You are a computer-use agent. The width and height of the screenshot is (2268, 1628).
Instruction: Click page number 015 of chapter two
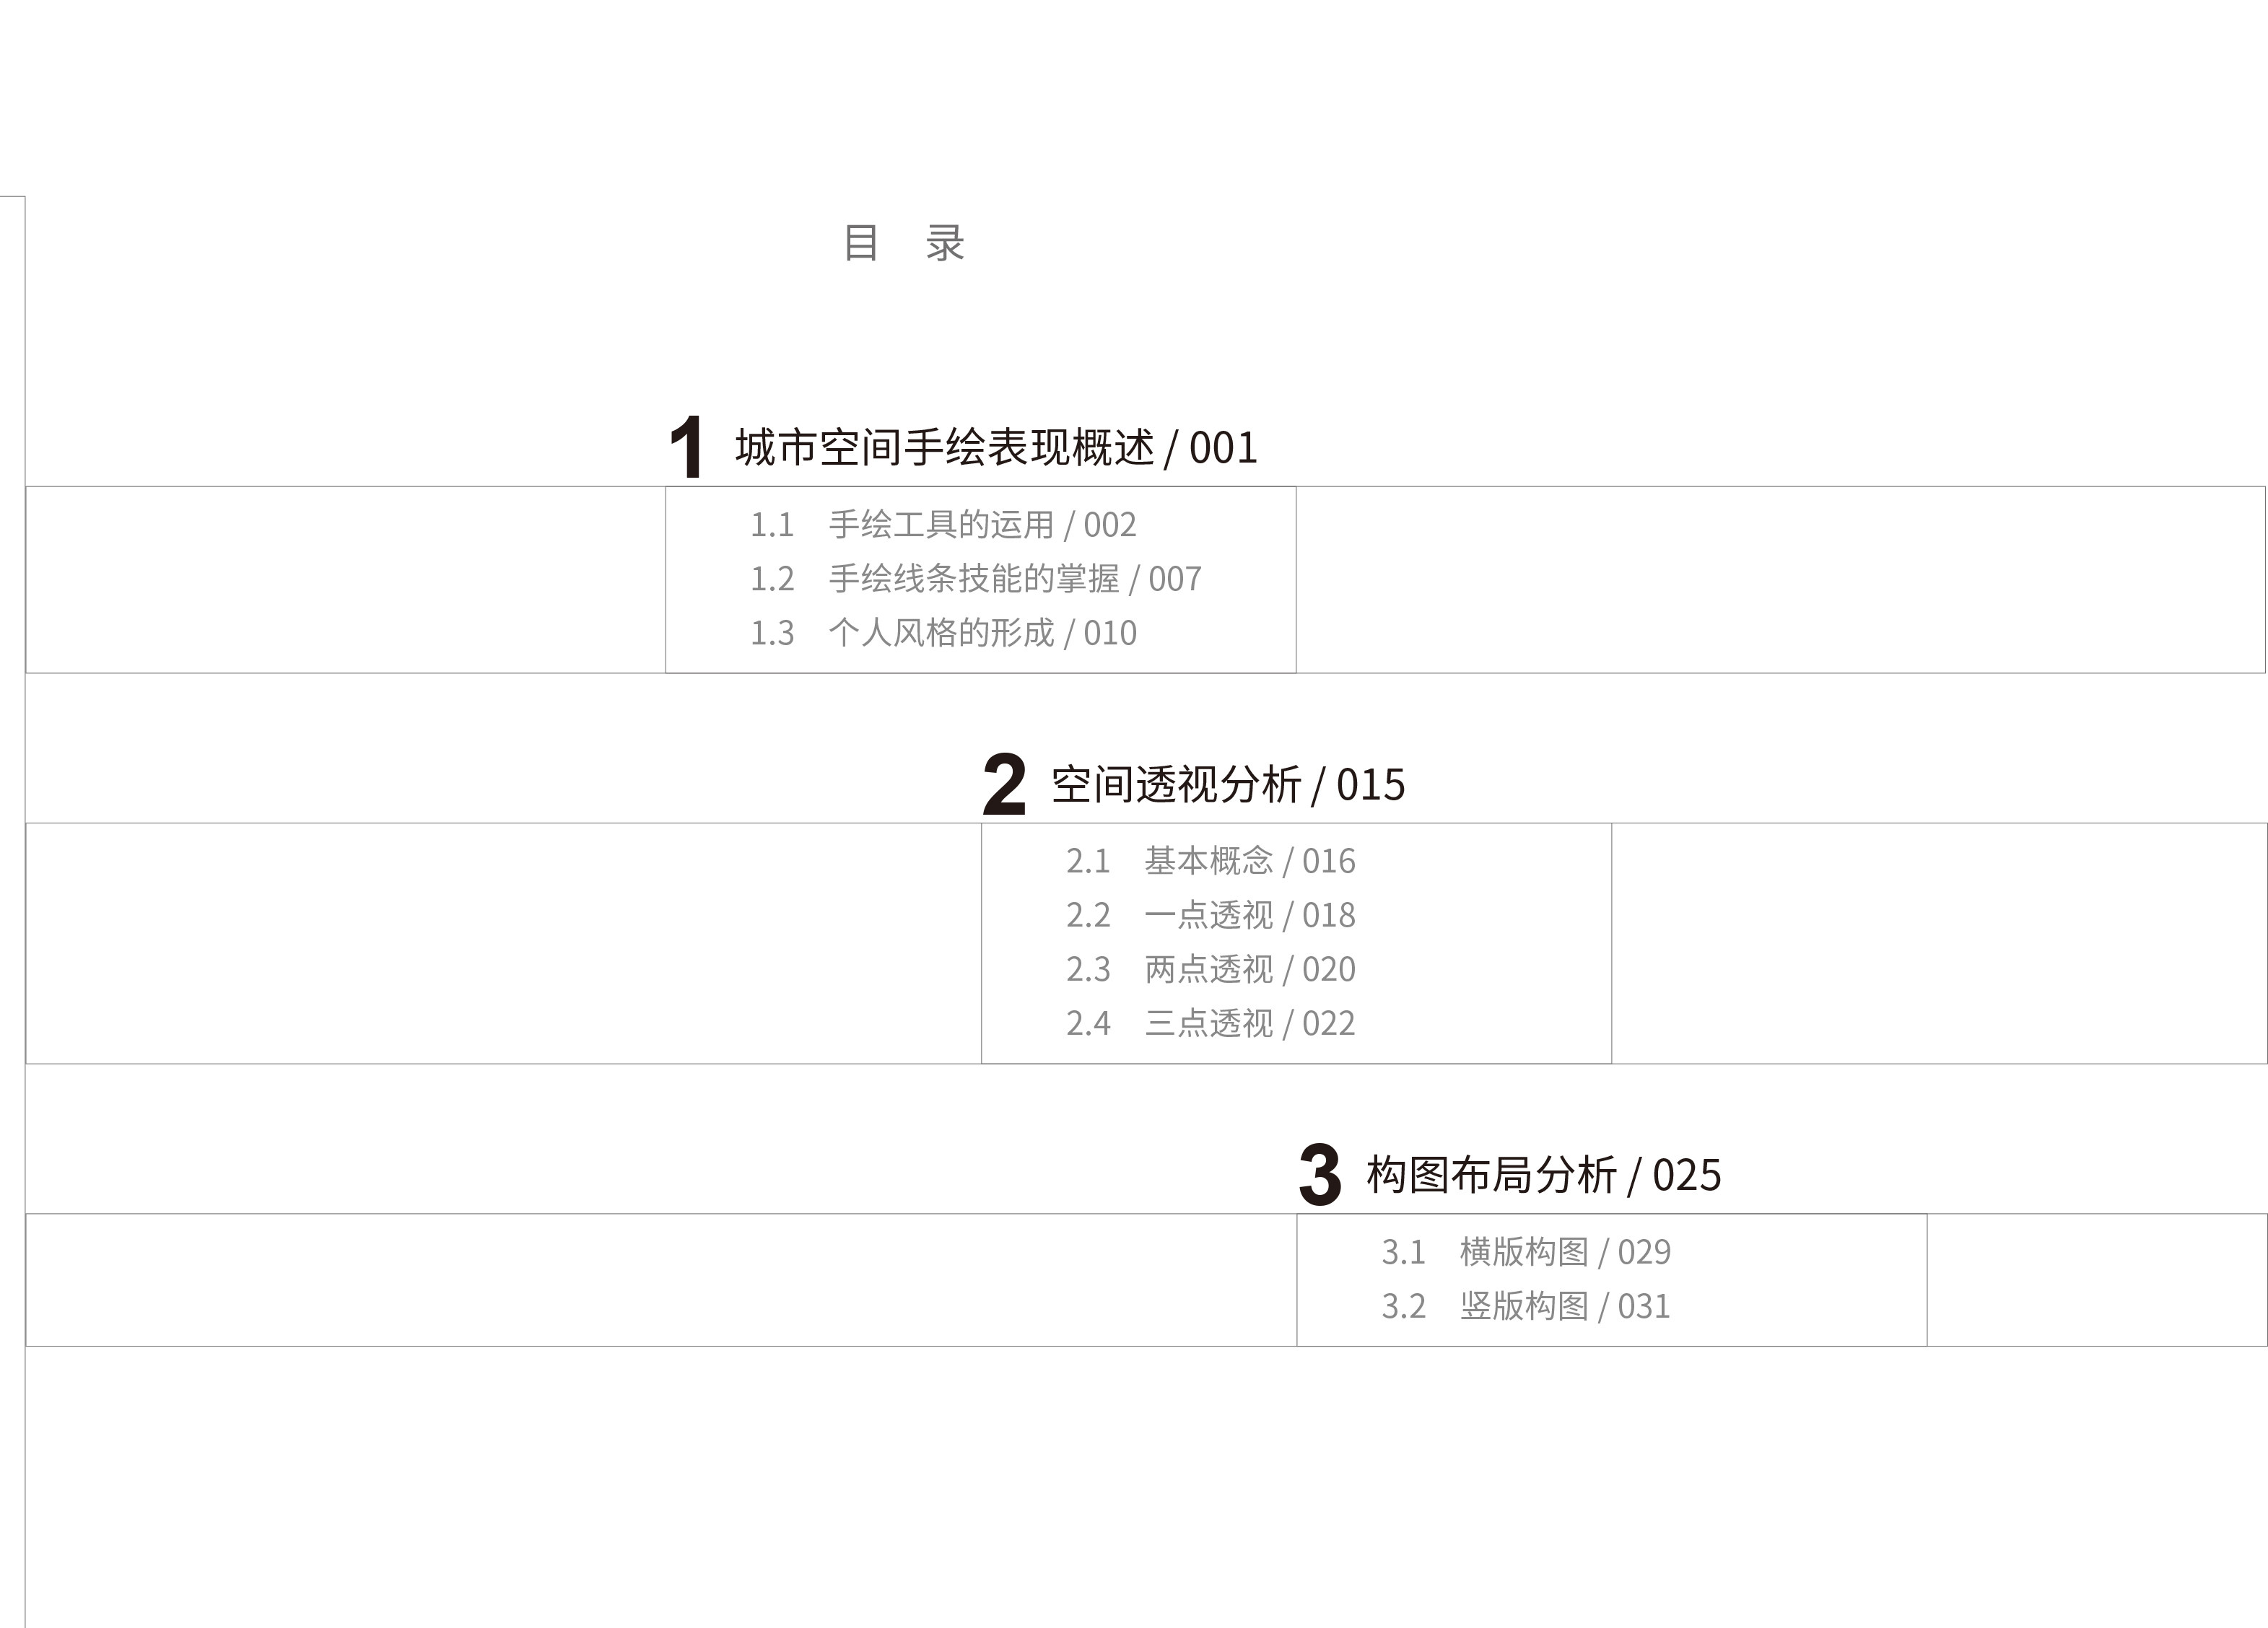click(x=1370, y=785)
